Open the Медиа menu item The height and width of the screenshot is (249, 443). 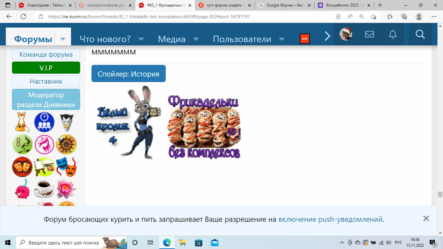pyautogui.click(x=172, y=39)
